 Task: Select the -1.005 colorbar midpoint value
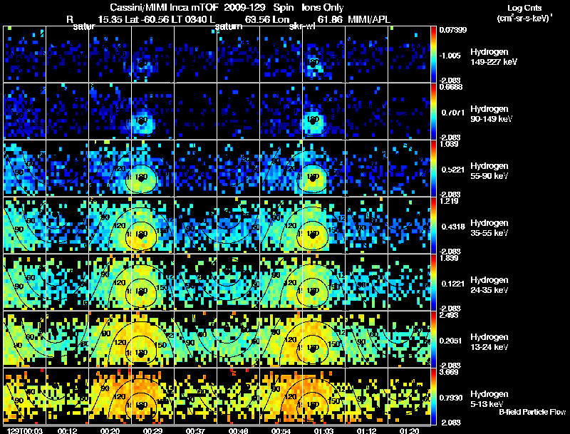click(450, 56)
